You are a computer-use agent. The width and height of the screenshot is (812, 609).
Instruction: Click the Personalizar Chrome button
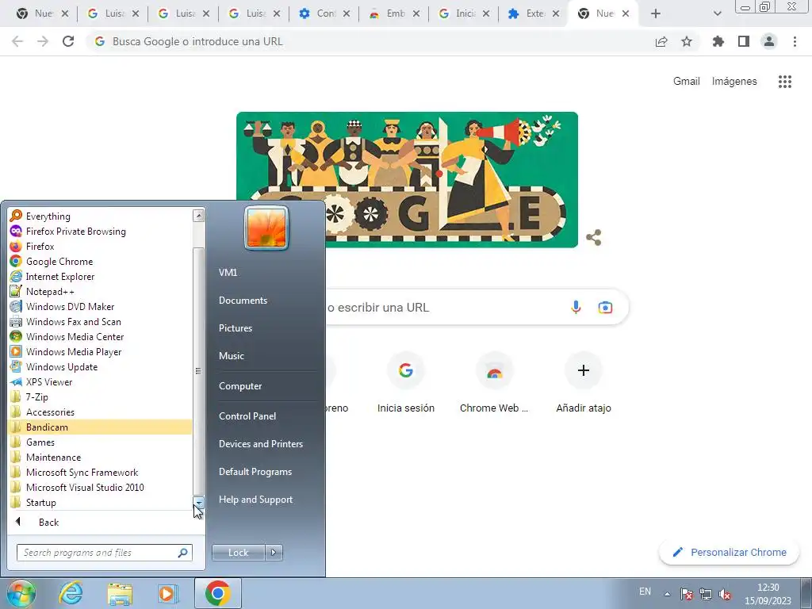coord(730,553)
